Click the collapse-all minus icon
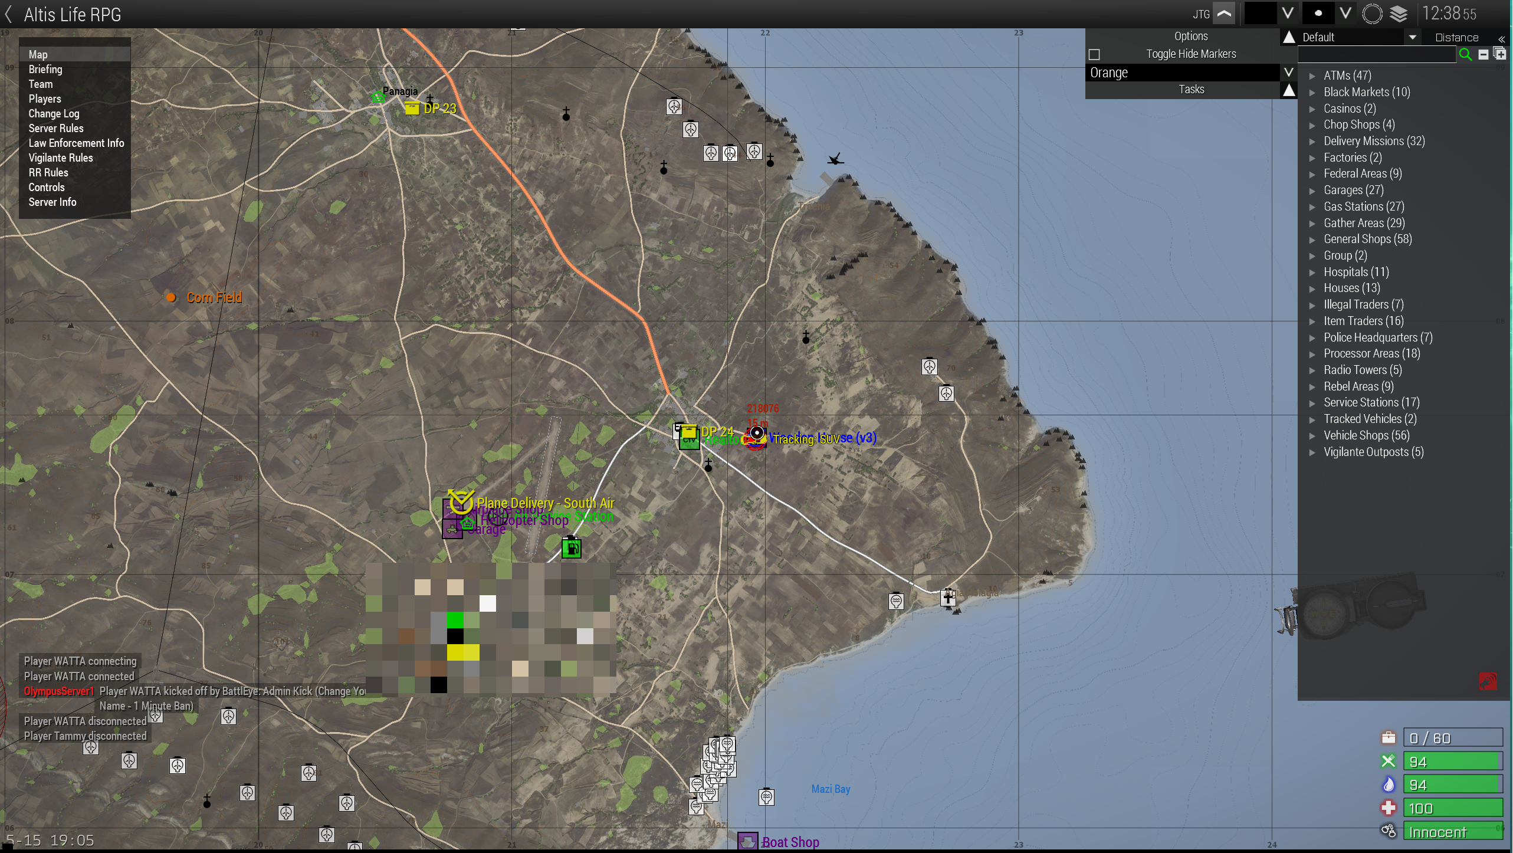1513x853 pixels. [x=1483, y=54]
